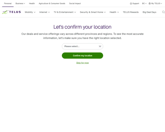Go to Health in top bar

coord(32,4)
